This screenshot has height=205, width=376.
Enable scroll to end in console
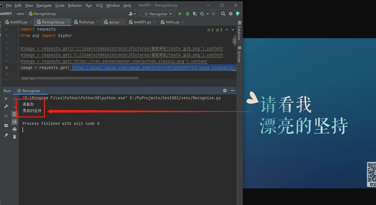tap(14, 121)
